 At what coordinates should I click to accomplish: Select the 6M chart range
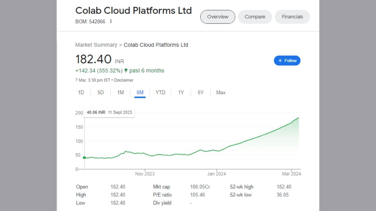coord(140,93)
